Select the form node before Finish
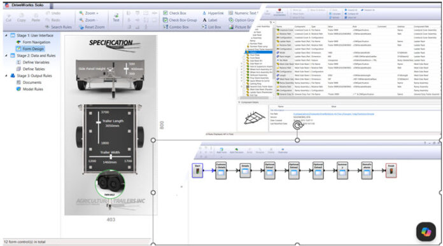The image size is (443, 246). coord(367,171)
